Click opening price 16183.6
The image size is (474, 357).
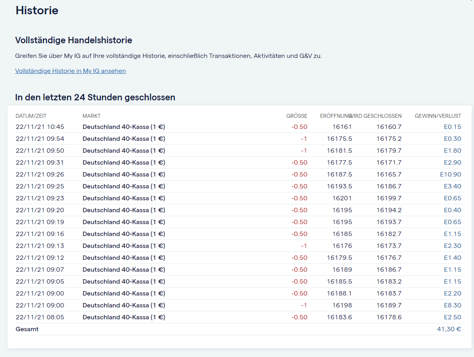coord(339,317)
